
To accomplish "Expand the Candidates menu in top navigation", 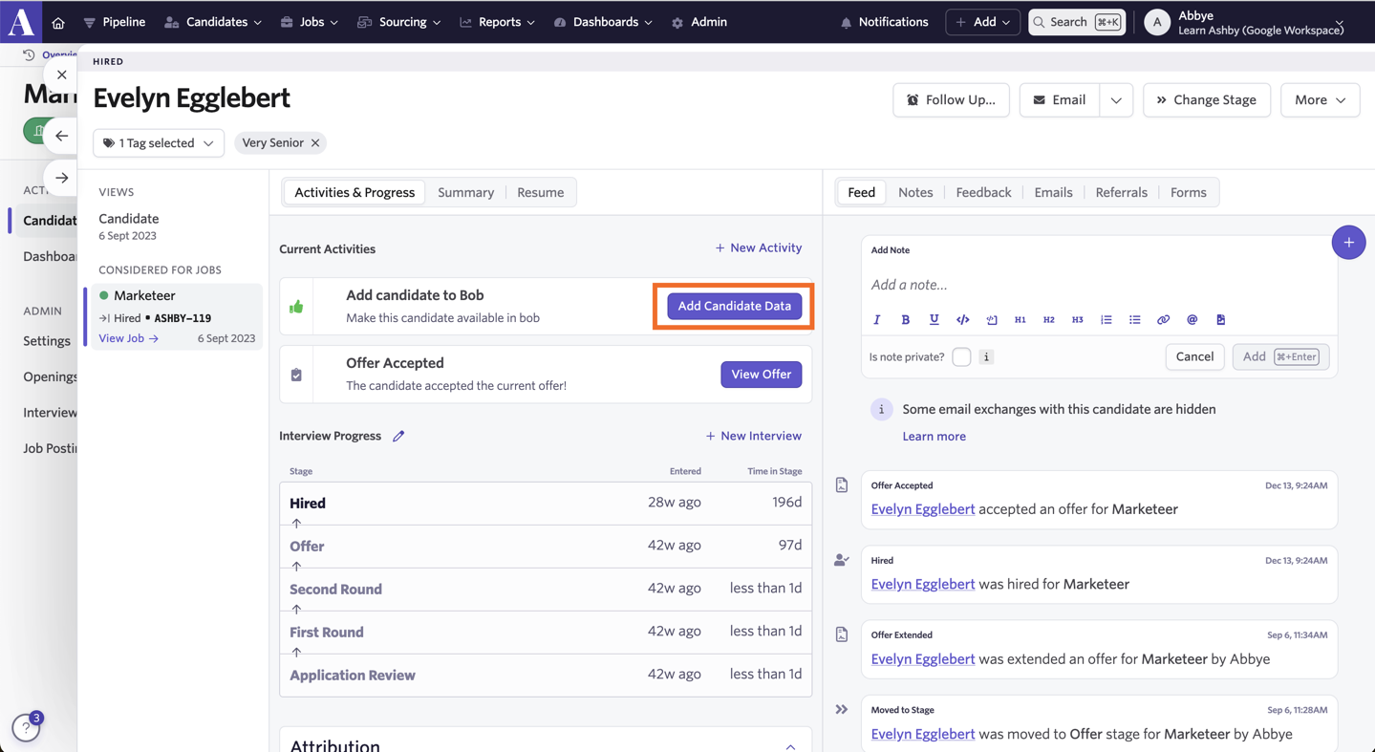I will click(x=213, y=22).
